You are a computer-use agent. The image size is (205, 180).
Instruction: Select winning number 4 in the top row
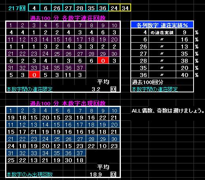[x=34, y=8]
